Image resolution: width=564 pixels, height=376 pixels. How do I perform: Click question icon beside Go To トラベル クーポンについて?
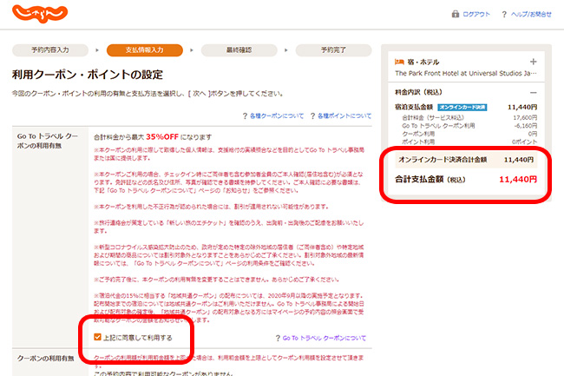coord(278,337)
